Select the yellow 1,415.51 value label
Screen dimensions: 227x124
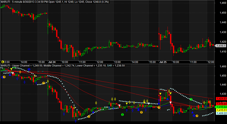tap(221, 110)
